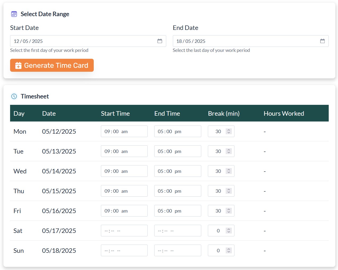This screenshot has width=338, height=270.
Task: Edit Thursday's start time field
Action: pos(124,191)
